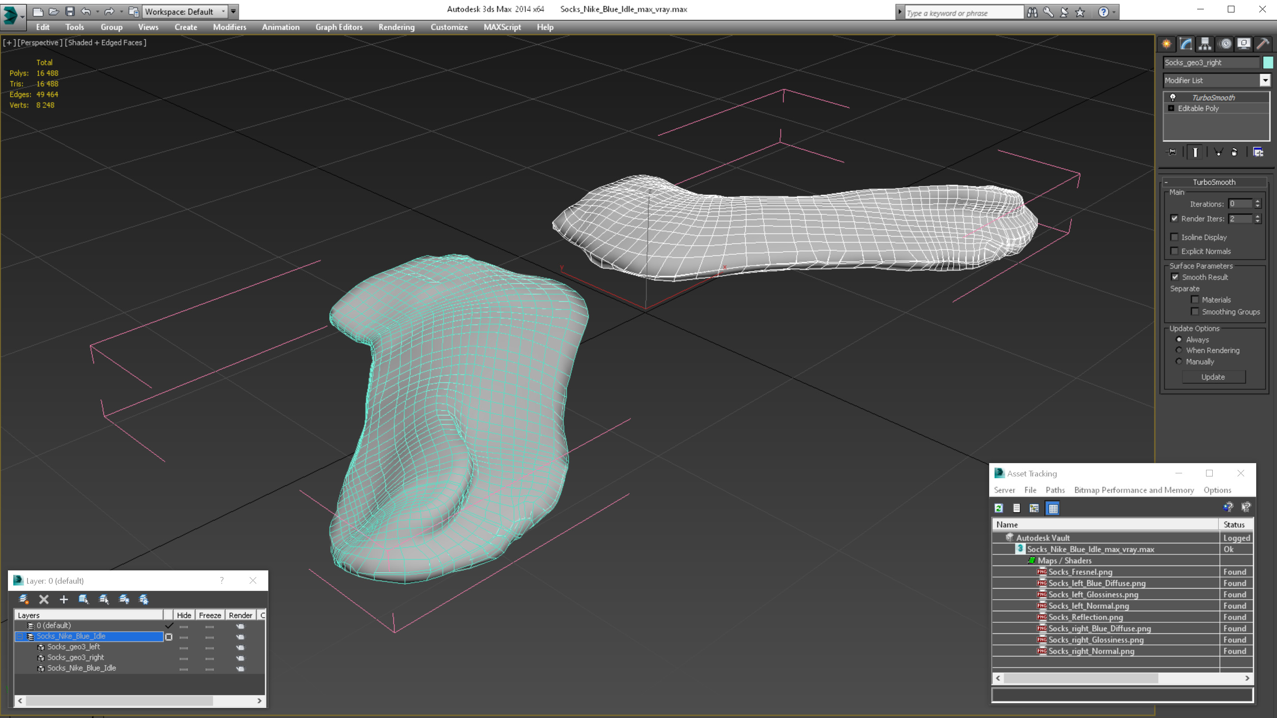Click the Freeze column header in Layer dialog
Viewport: 1277px width, 718px height.
(210, 615)
